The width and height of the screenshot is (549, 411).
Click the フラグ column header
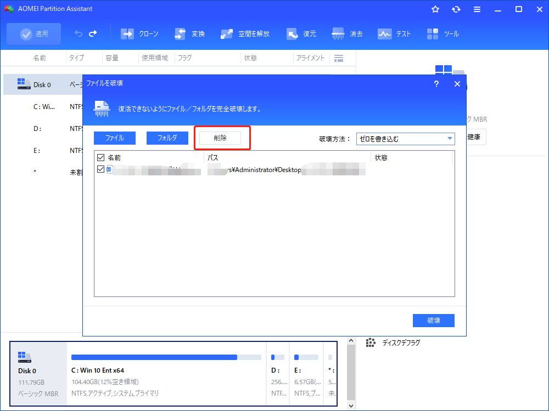pyautogui.click(x=184, y=58)
